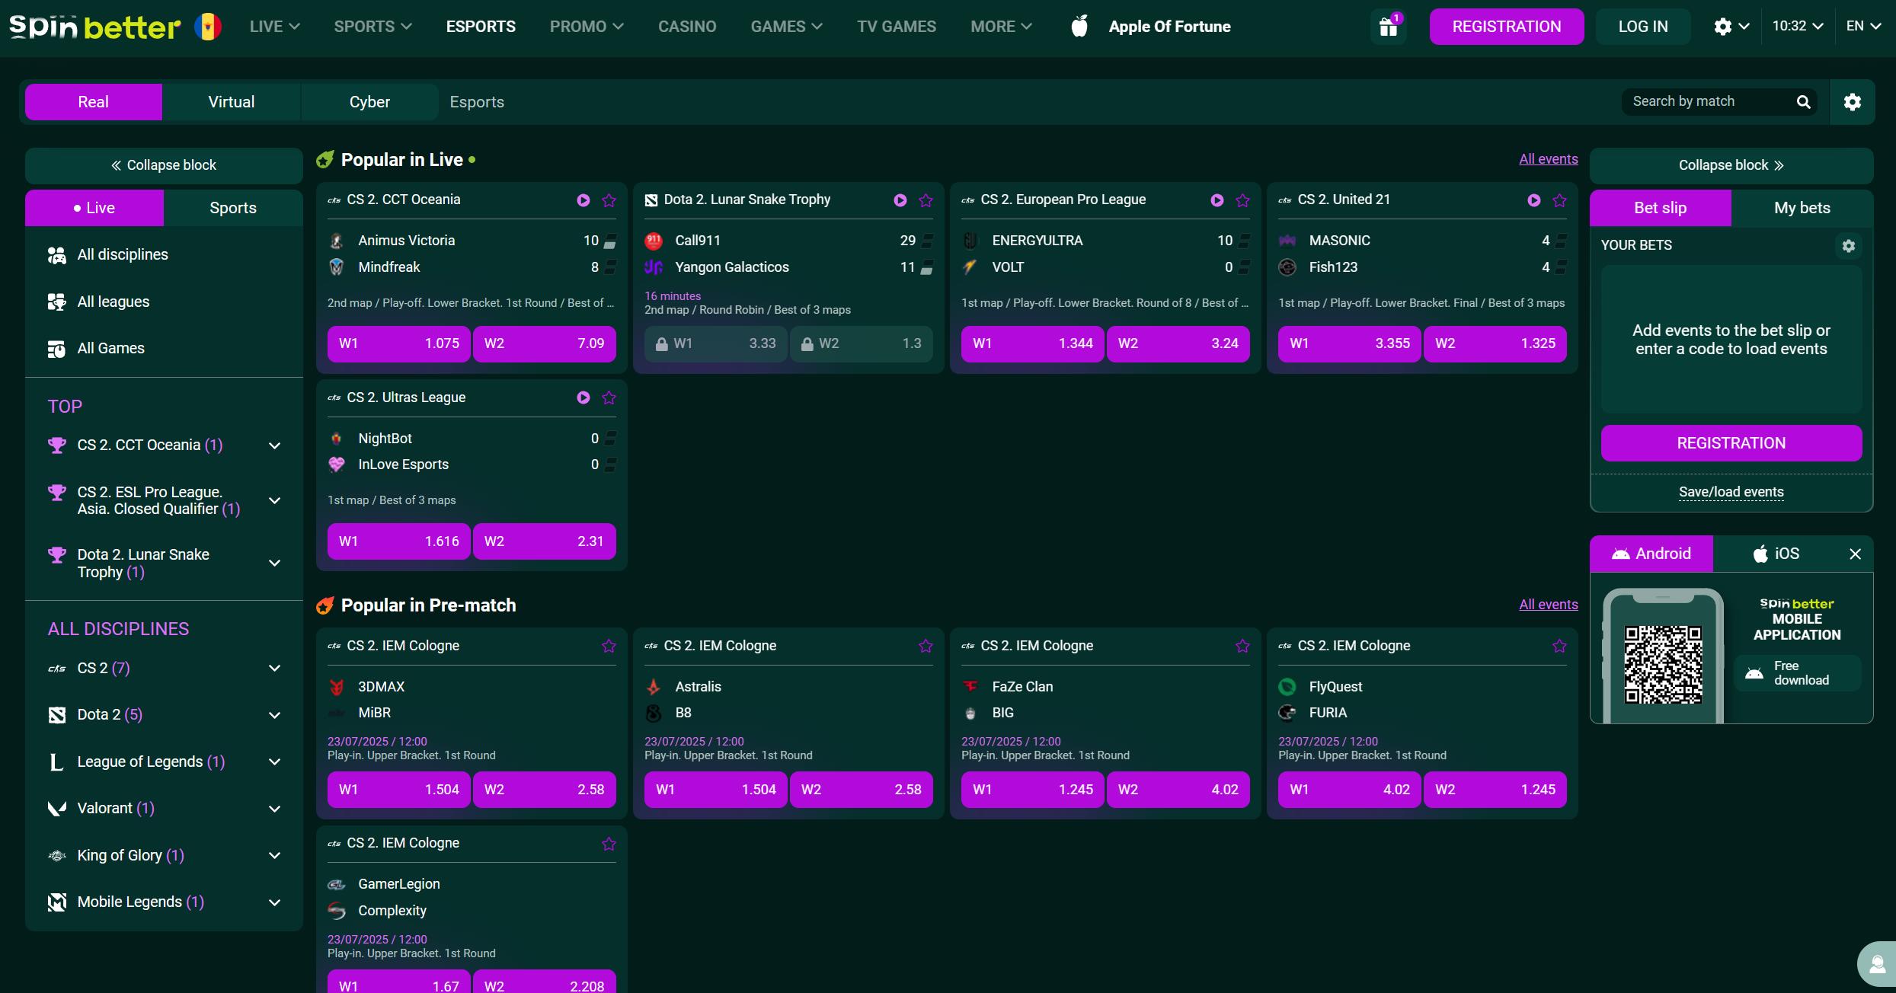The width and height of the screenshot is (1896, 993).
Task: Expand the Mobile Legends discipline
Action: point(275,902)
